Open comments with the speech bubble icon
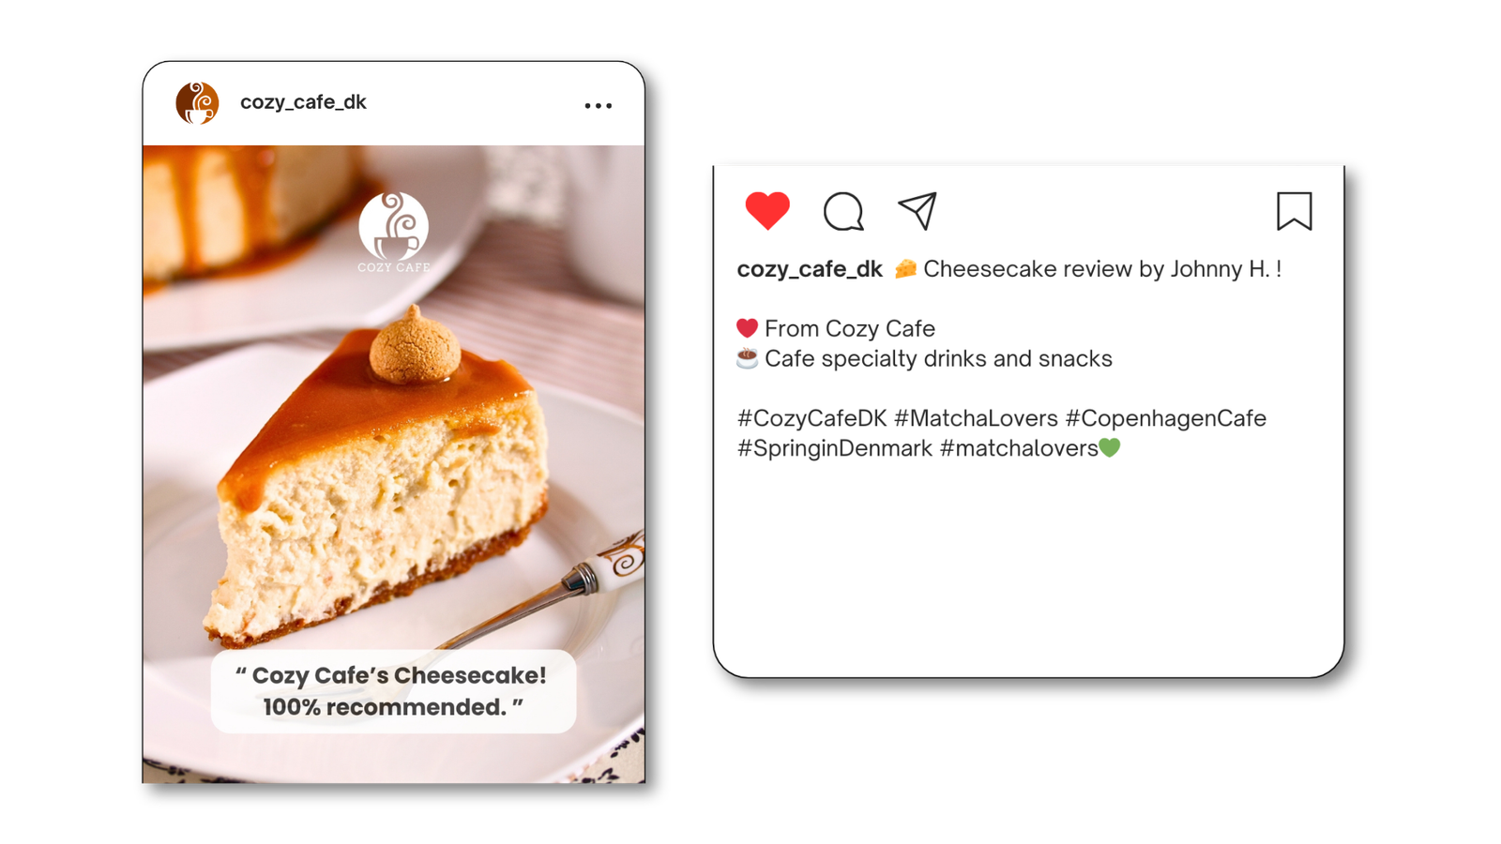1501x844 pixels. pyautogui.click(x=843, y=211)
